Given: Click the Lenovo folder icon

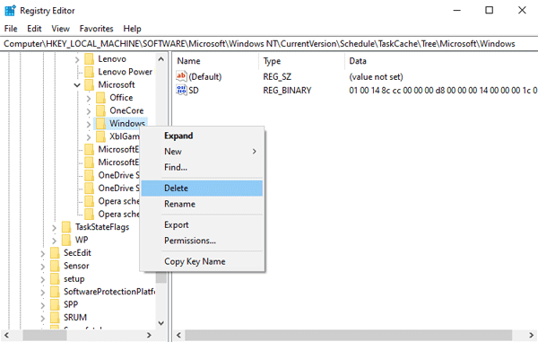Looking at the screenshot, I should tap(89, 59).
